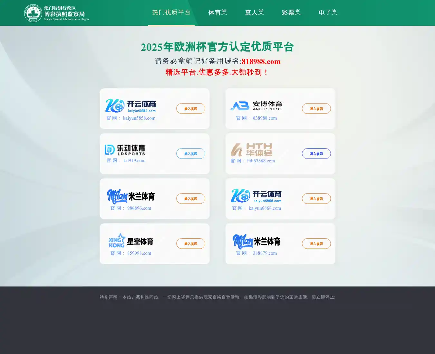Select the 热门优质平台 tab
The width and height of the screenshot is (435, 354).
coord(171,13)
